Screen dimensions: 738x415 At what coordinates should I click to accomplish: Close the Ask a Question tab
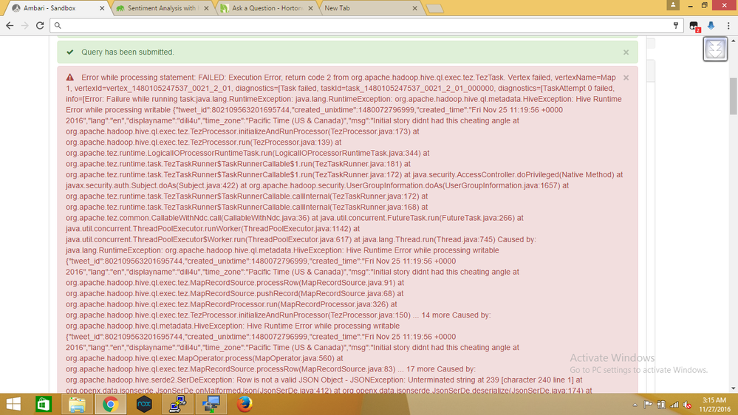coord(310,8)
